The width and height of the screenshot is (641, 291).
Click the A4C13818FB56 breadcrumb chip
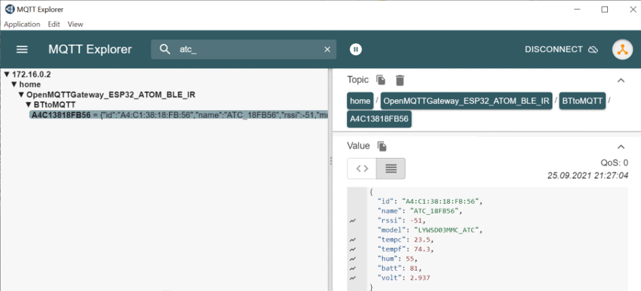[379, 120]
